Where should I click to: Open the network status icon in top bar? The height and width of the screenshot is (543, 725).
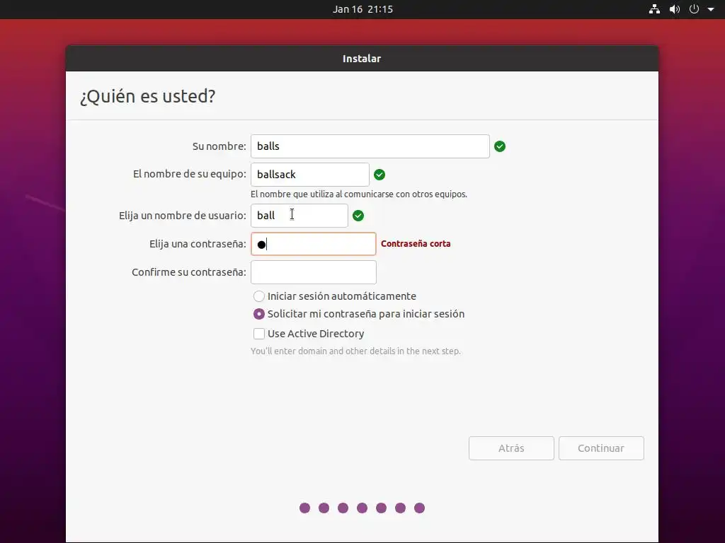654,9
